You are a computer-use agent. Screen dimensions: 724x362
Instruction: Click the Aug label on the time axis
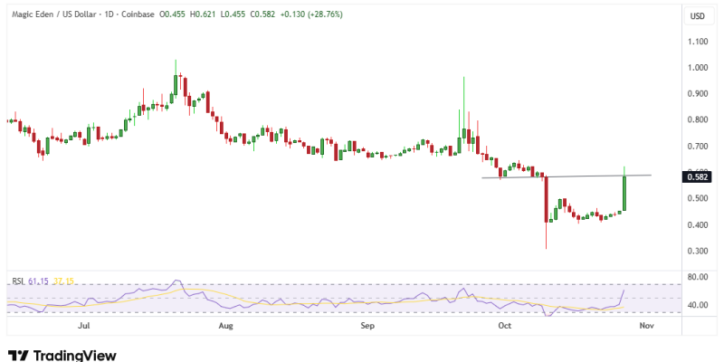click(x=226, y=323)
